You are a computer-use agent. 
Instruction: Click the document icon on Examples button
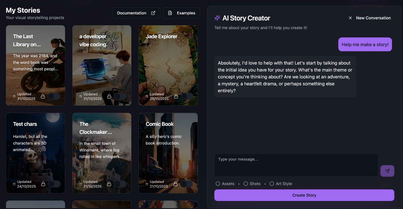click(170, 13)
